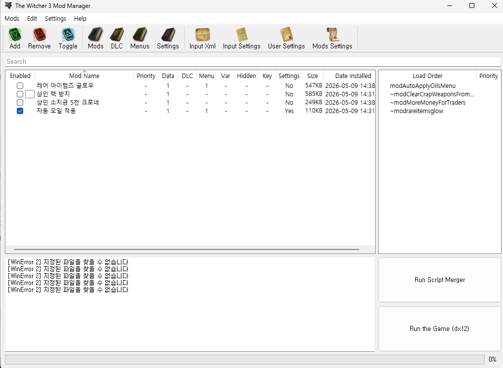Open the Mods folder book icon
This screenshot has height=368, width=503.
pyautogui.click(x=96, y=35)
